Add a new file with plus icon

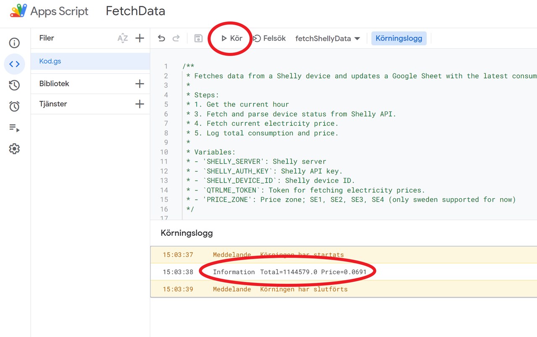click(140, 38)
